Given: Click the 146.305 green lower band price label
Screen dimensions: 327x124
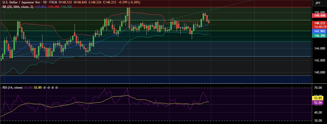Looking at the screenshot, I should tap(320, 36).
